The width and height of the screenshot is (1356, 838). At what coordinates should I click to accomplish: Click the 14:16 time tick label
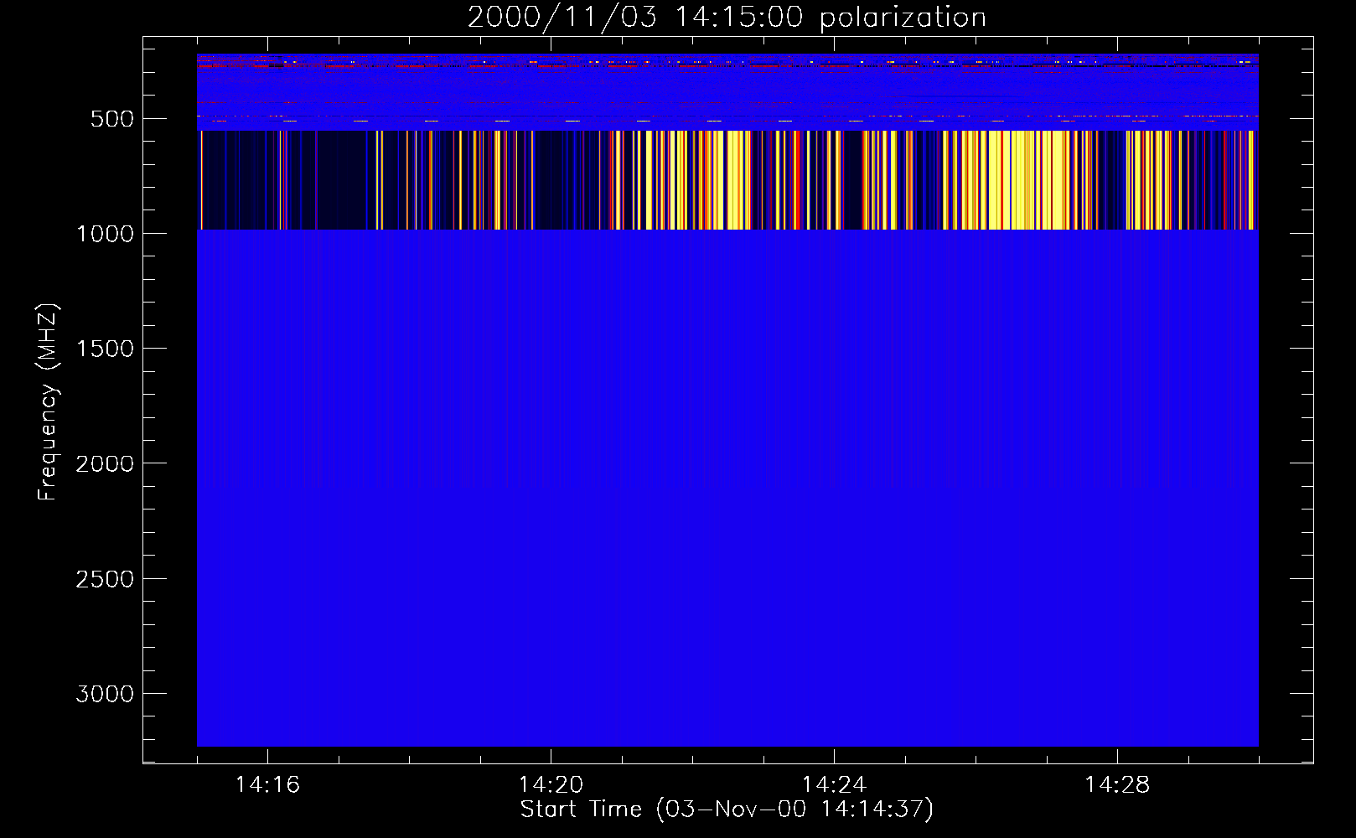pyautogui.click(x=267, y=785)
